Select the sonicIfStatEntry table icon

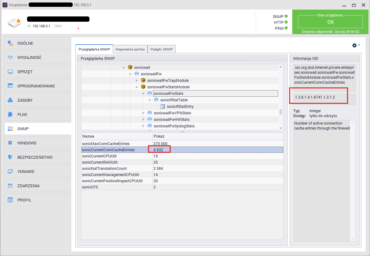tap(162, 107)
